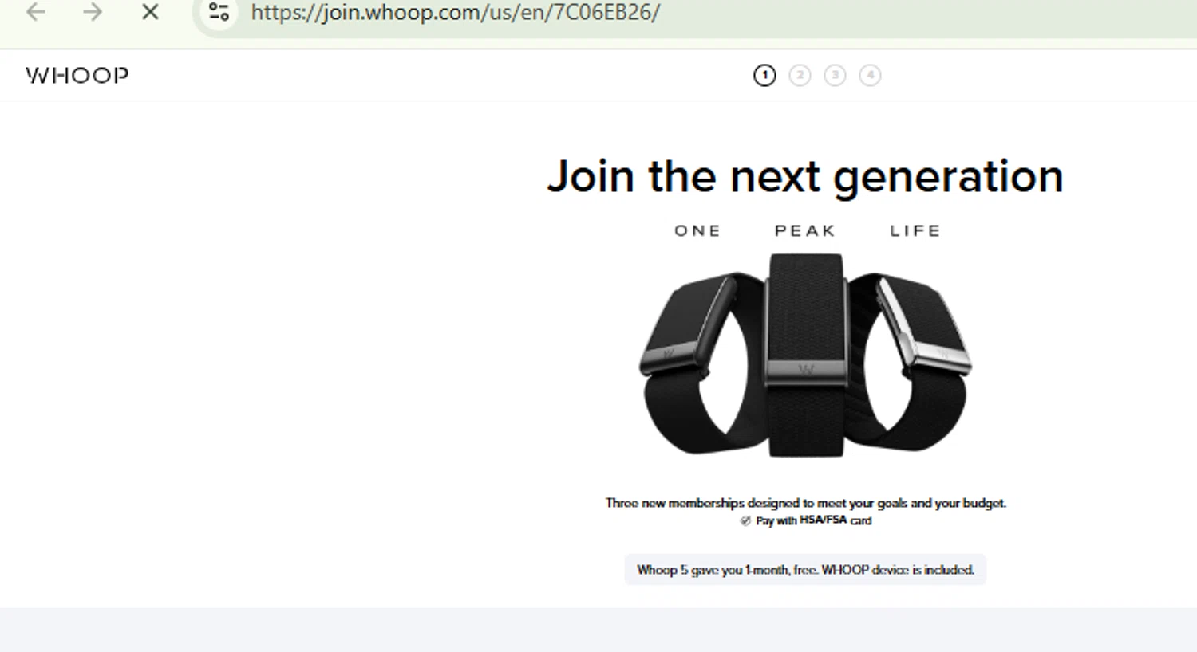Screen dimensions: 1197x652
Task: Select step 4 circle in progress indicator
Action: coord(870,75)
